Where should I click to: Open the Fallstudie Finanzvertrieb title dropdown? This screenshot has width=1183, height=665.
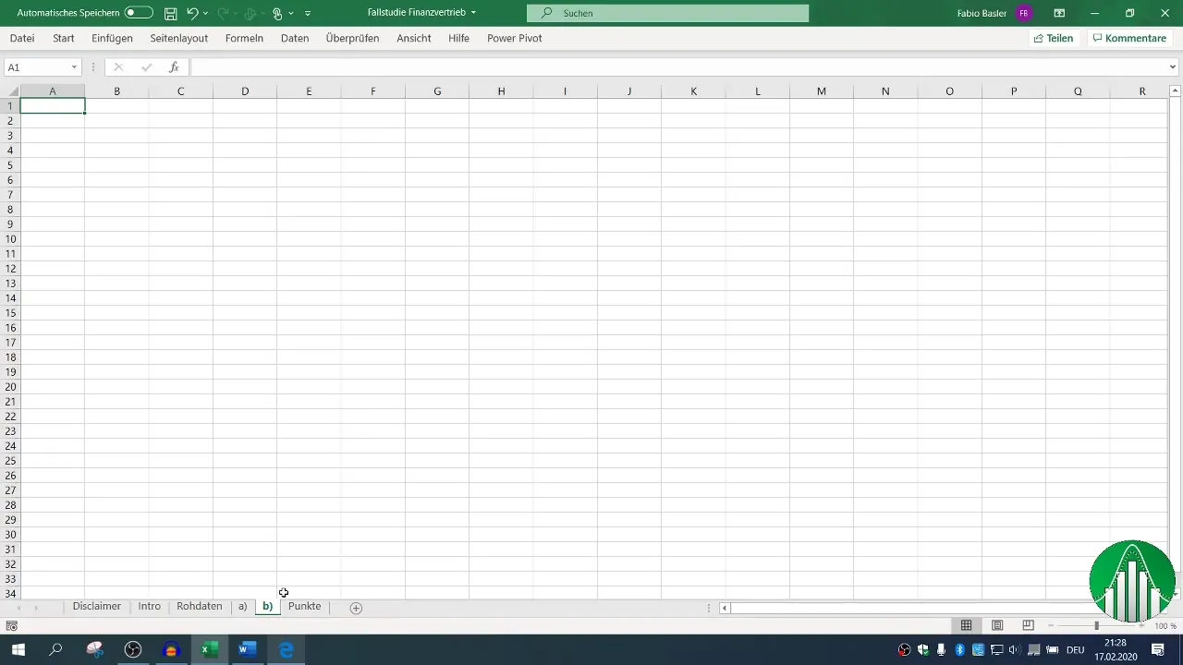point(473,13)
